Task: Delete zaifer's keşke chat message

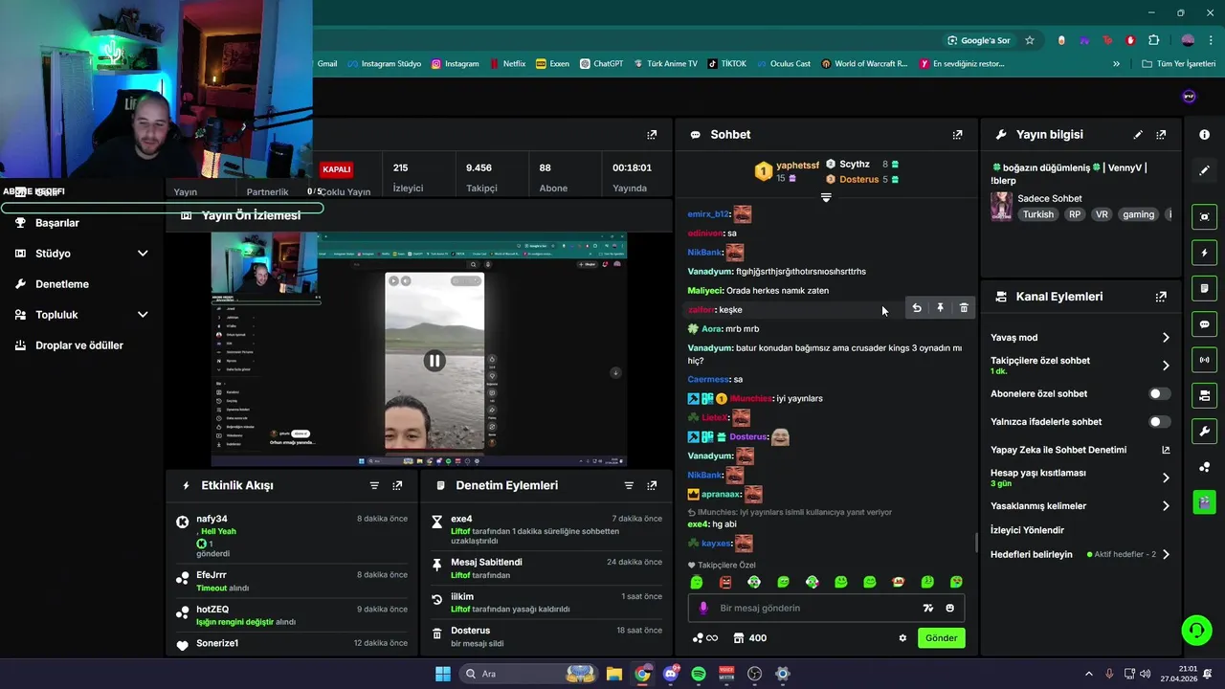Action: click(964, 308)
